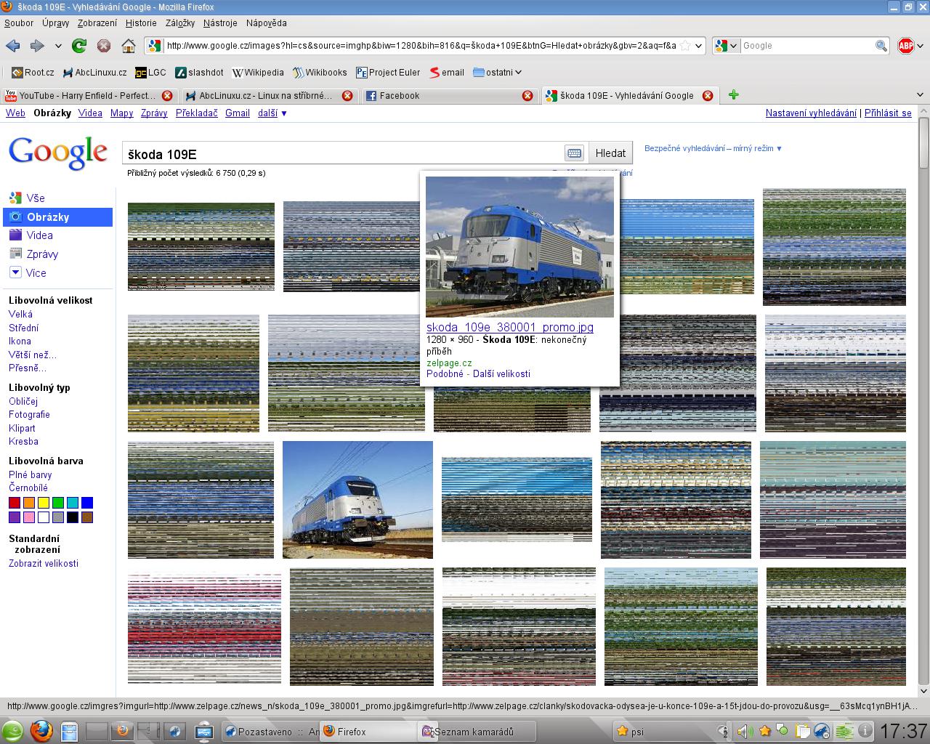Click the Hledat search button

[x=610, y=153]
